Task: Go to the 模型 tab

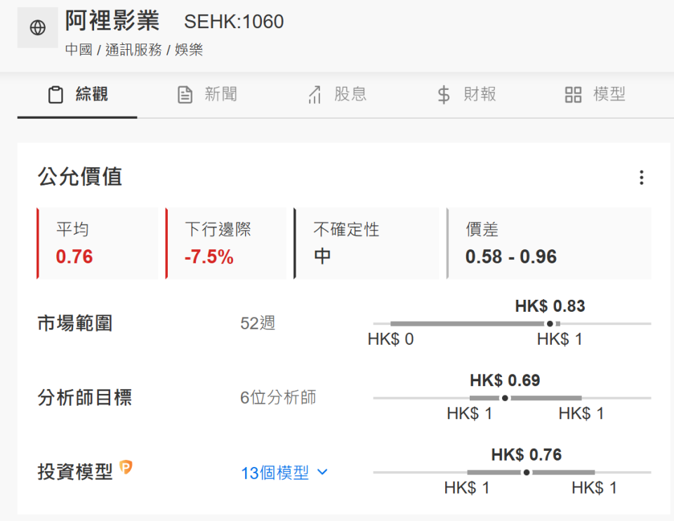Action: tap(595, 95)
